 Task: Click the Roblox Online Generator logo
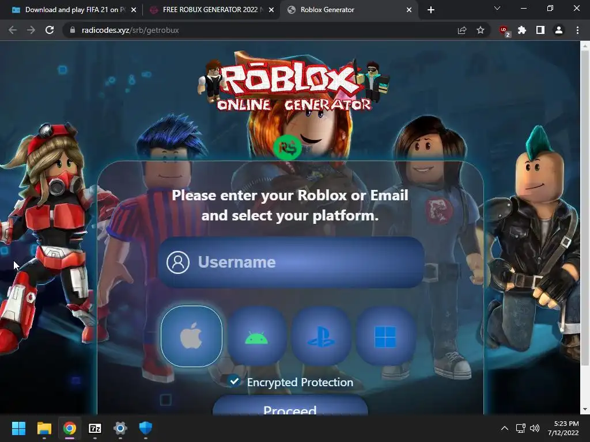pyautogui.click(x=293, y=83)
